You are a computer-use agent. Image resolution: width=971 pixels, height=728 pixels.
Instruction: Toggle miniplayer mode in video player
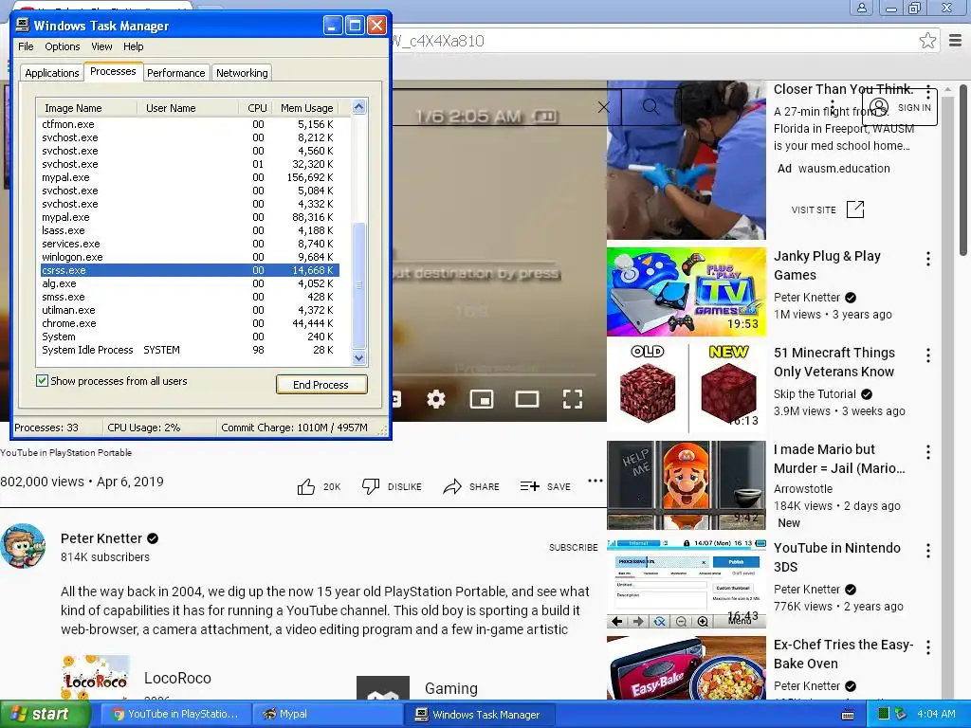(481, 399)
